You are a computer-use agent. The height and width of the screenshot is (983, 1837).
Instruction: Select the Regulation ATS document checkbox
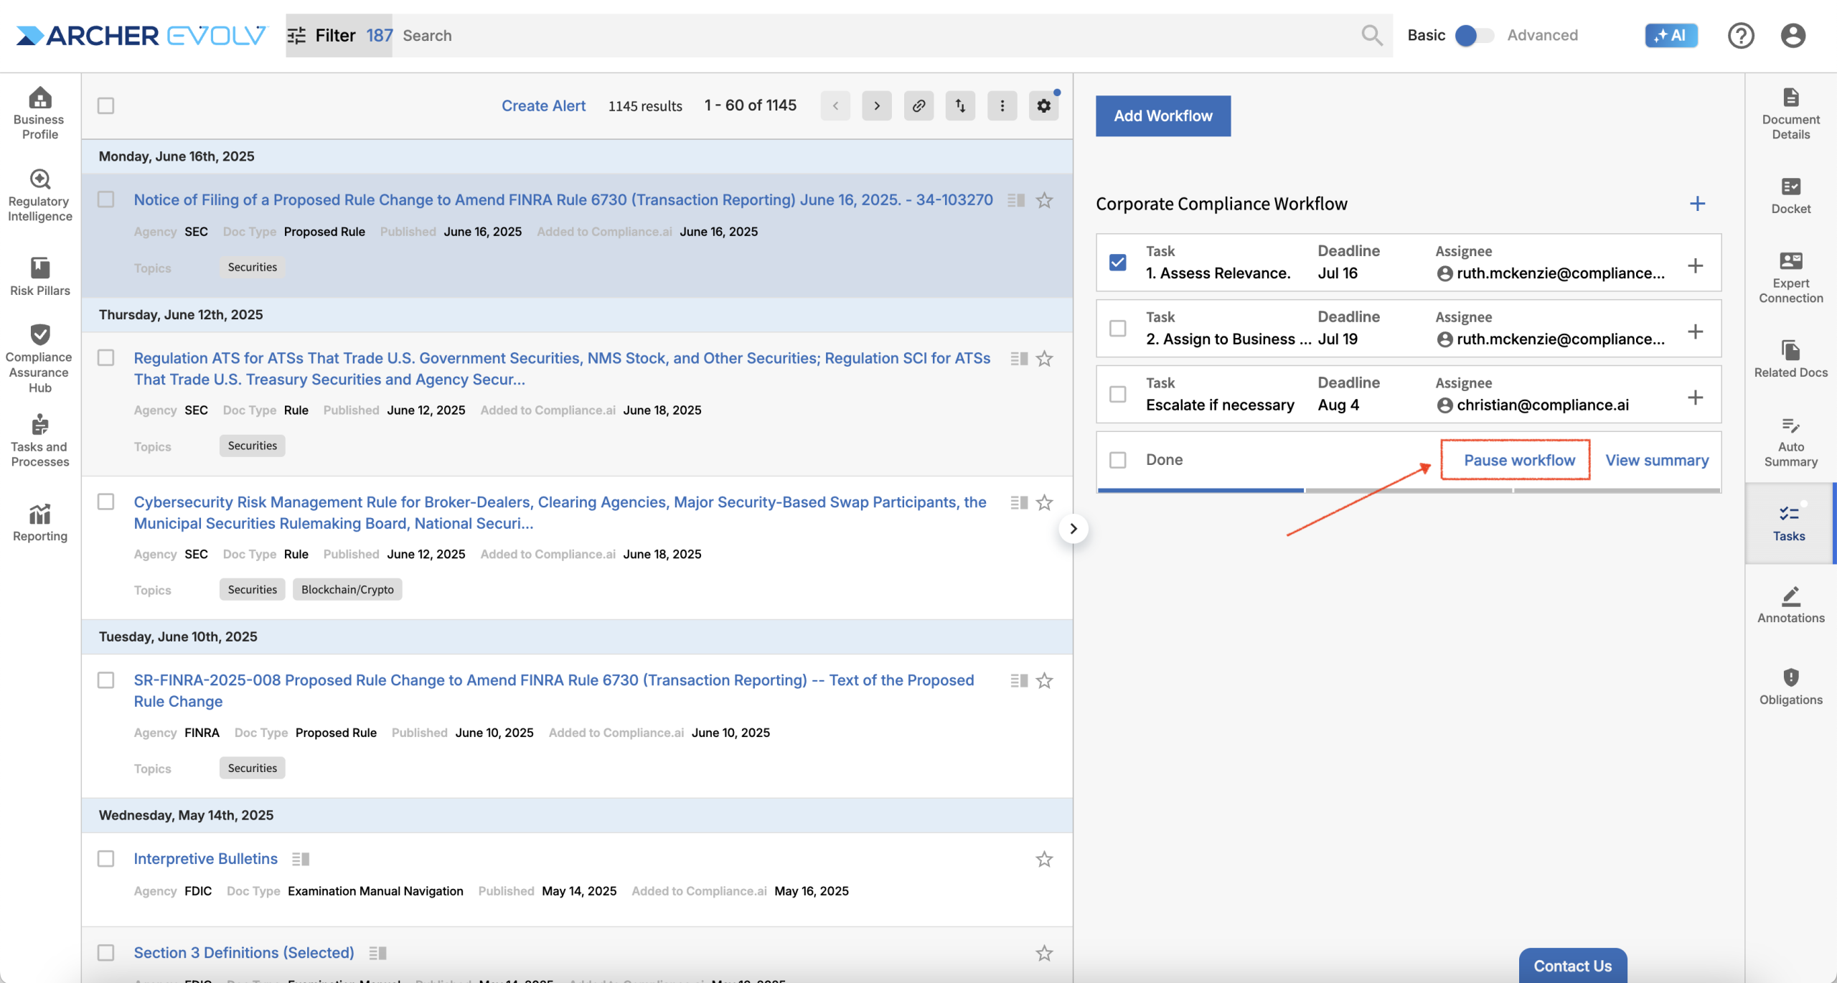point(105,358)
